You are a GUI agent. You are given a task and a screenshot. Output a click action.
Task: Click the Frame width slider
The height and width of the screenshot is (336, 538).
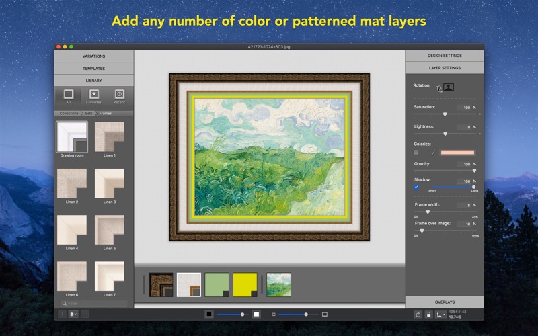point(445,212)
